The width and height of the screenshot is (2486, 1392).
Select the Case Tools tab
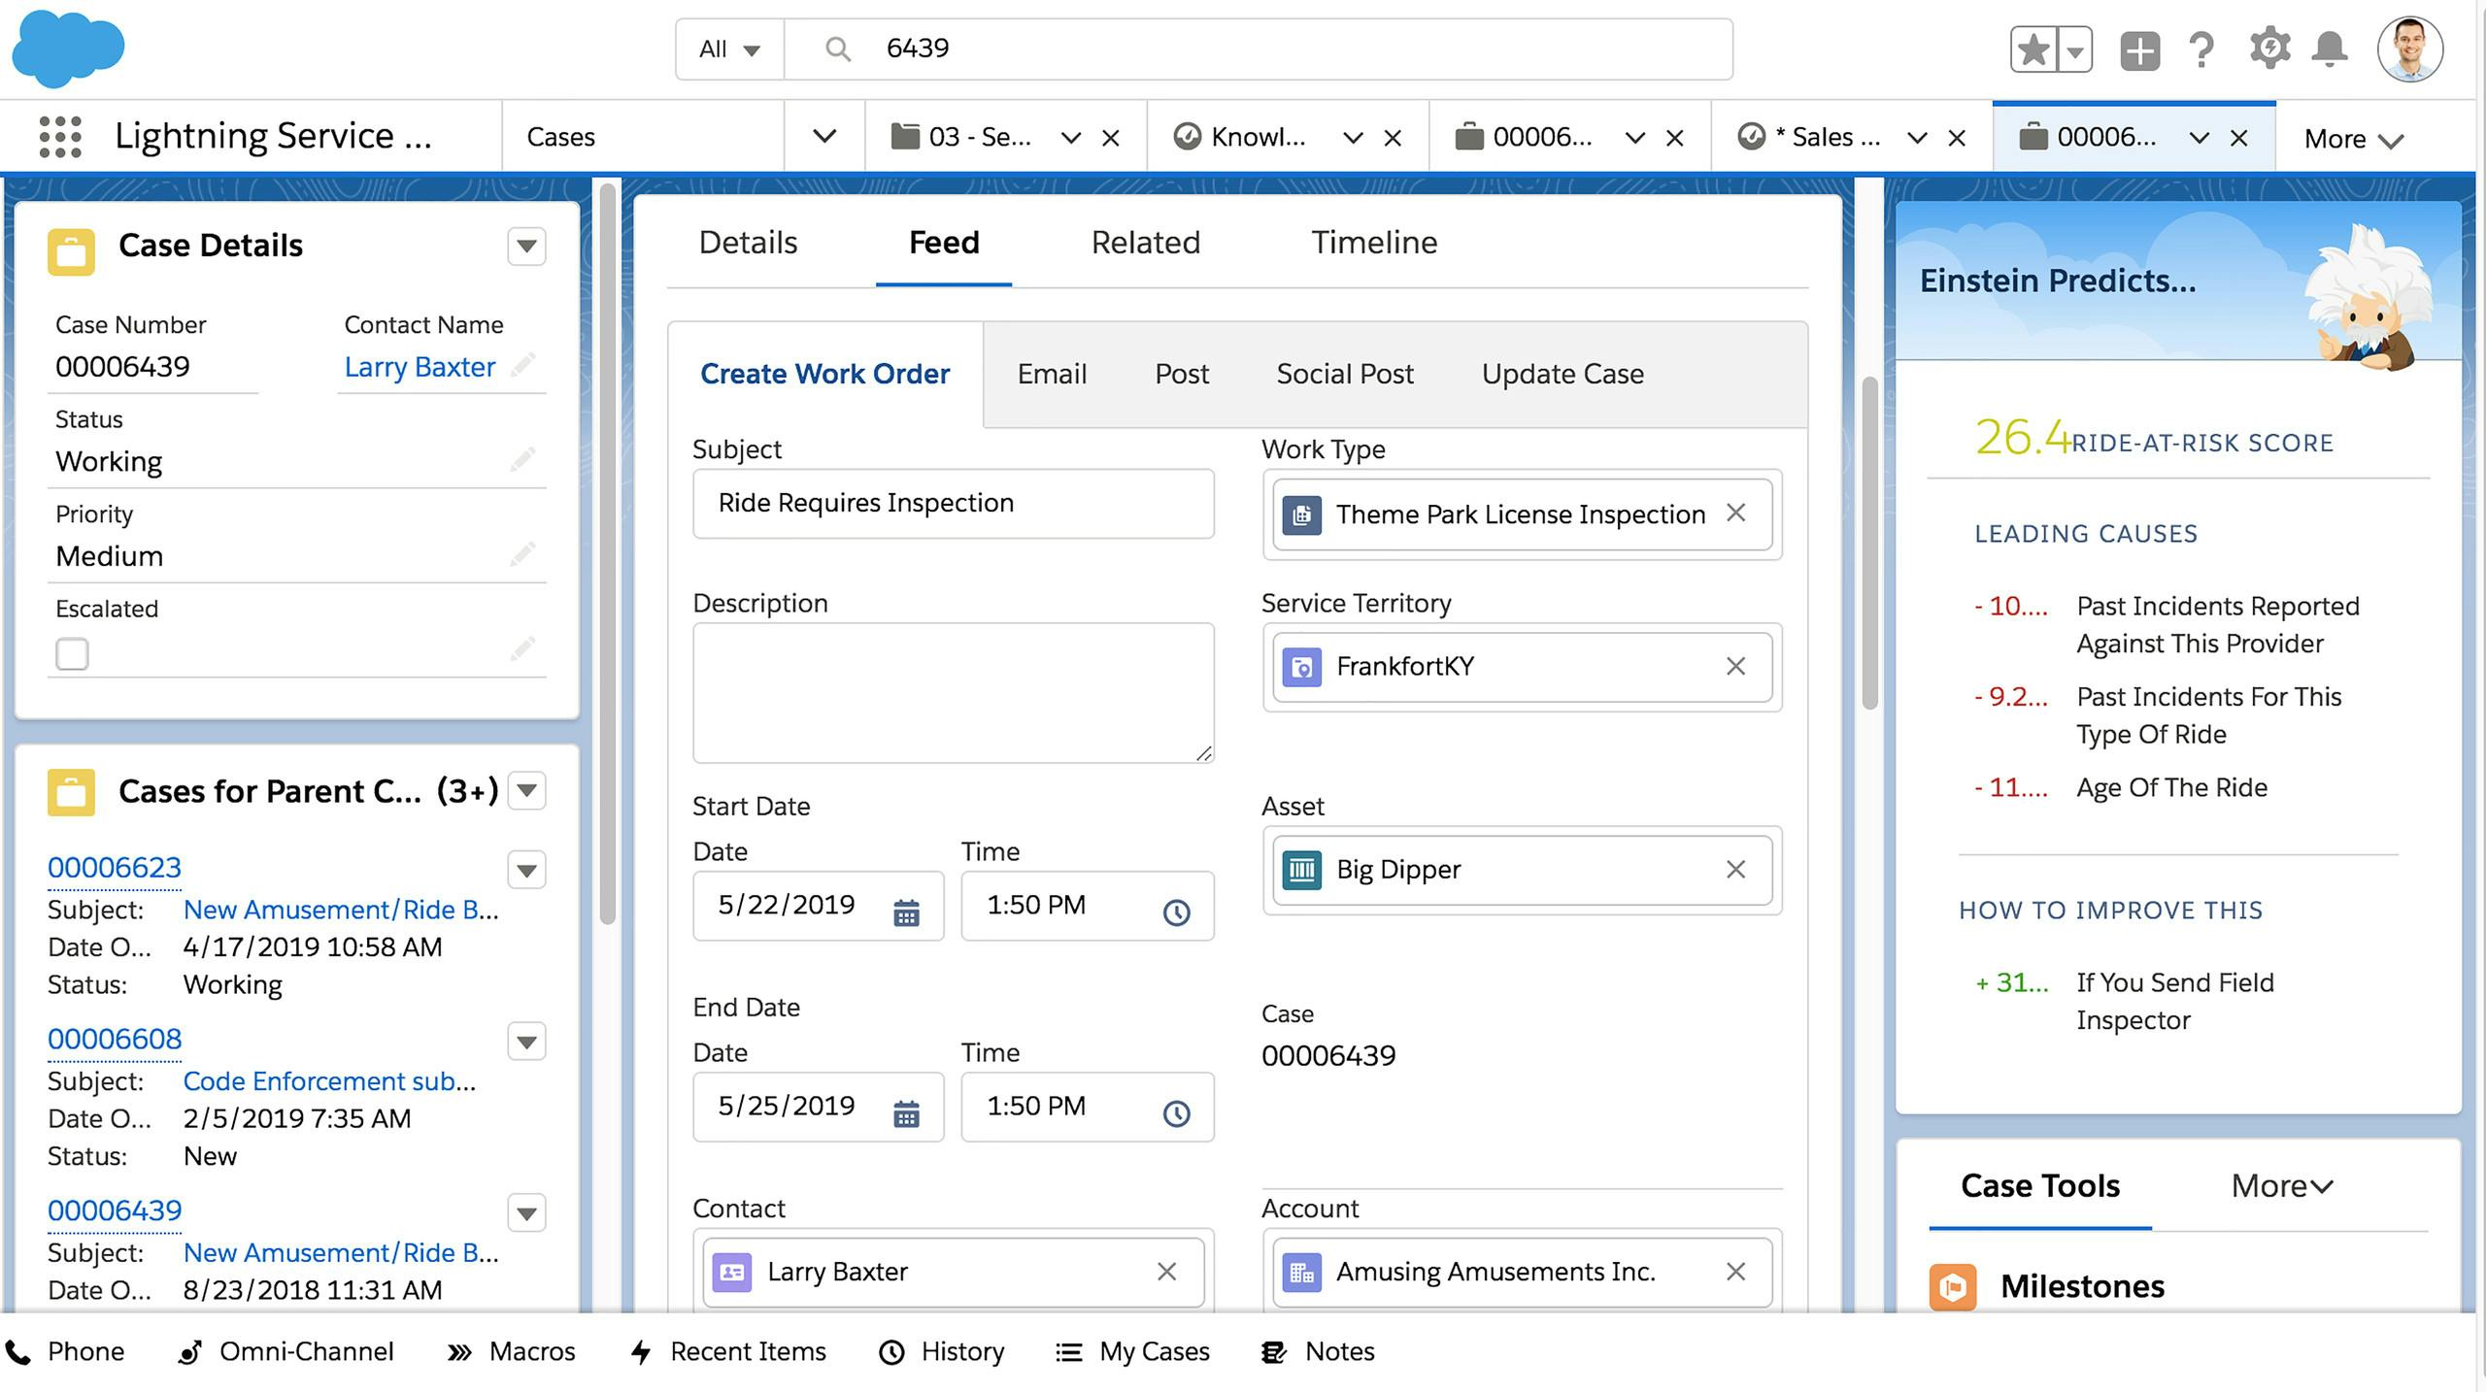tap(2039, 1185)
